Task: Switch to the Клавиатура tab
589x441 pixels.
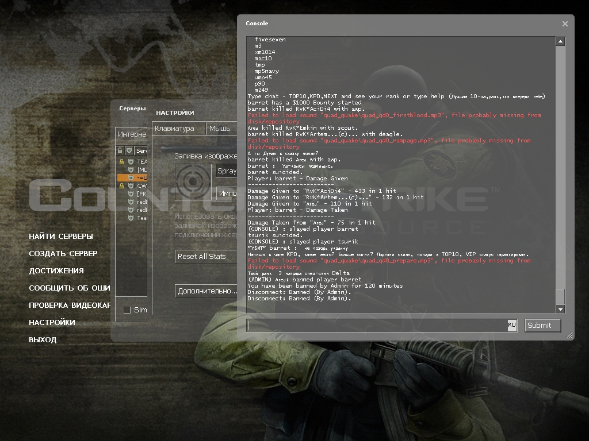Action: [179, 128]
